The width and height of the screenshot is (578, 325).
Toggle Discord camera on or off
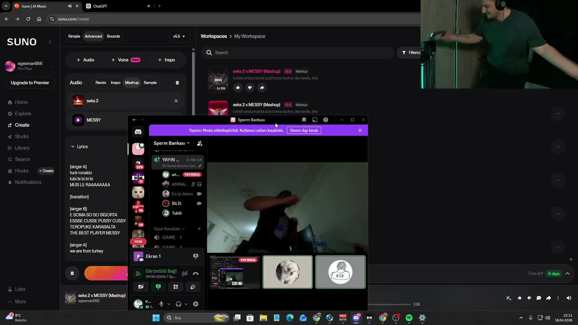point(141,287)
